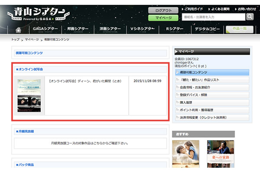Click the program name search field
The image size is (260, 173).
click(213, 17)
